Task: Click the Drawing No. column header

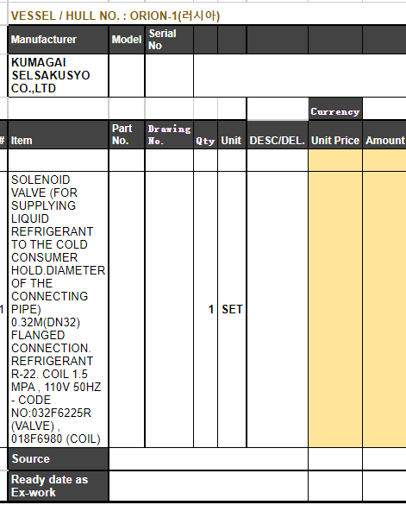Action: pyautogui.click(x=169, y=135)
